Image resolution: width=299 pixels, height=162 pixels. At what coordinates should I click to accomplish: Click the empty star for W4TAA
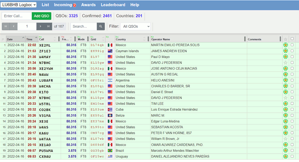point(286,139)
